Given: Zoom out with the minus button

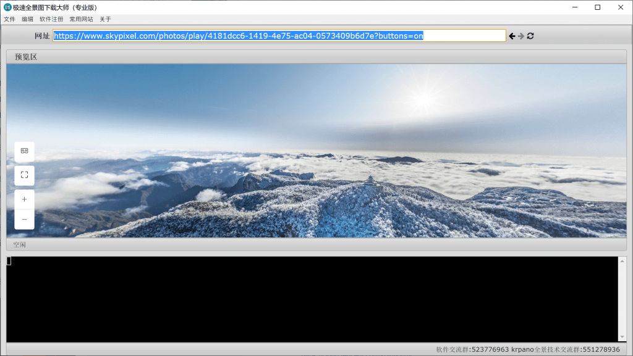Looking at the screenshot, I should pyautogui.click(x=25, y=219).
